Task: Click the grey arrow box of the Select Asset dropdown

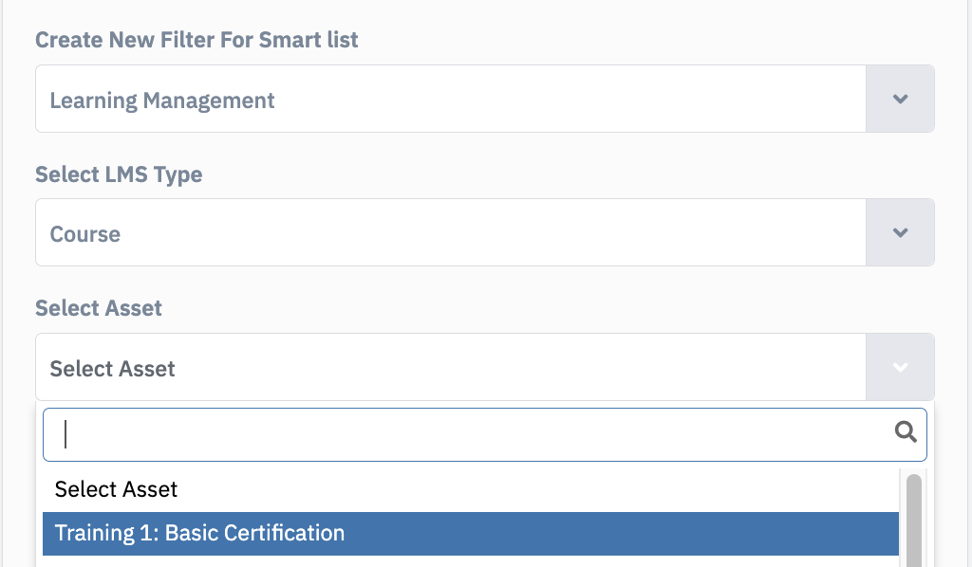Action: tap(900, 368)
